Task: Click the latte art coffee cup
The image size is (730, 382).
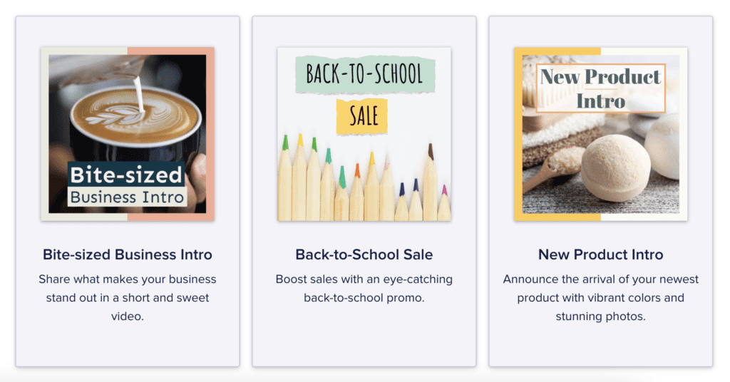Action: [135, 118]
